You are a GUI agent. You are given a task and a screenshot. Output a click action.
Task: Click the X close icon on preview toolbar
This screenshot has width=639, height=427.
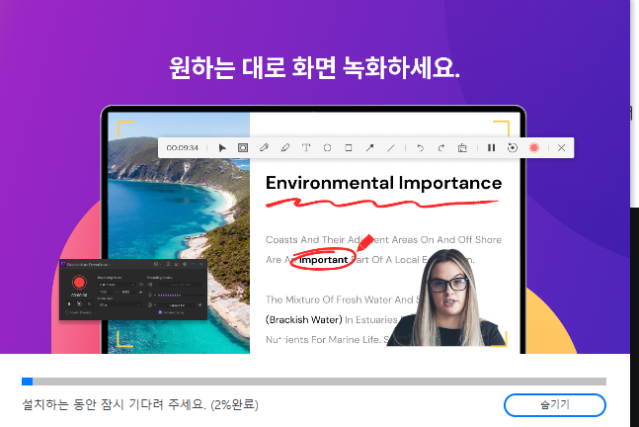tap(562, 147)
